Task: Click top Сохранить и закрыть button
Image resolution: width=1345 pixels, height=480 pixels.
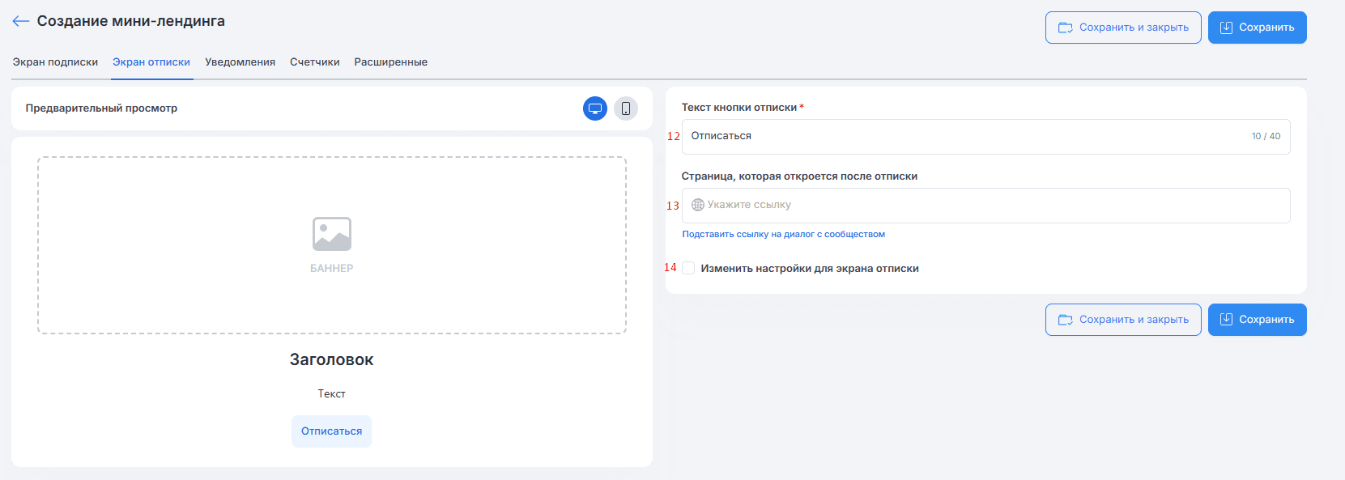Action: (x=1123, y=28)
